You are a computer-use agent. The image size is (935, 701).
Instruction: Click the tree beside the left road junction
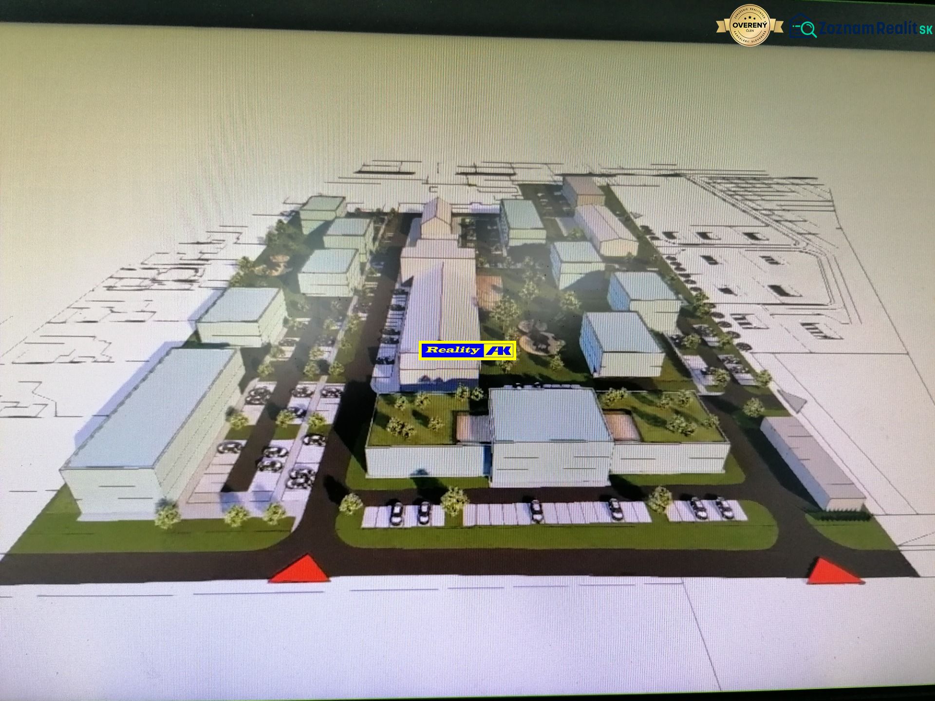click(x=351, y=503)
